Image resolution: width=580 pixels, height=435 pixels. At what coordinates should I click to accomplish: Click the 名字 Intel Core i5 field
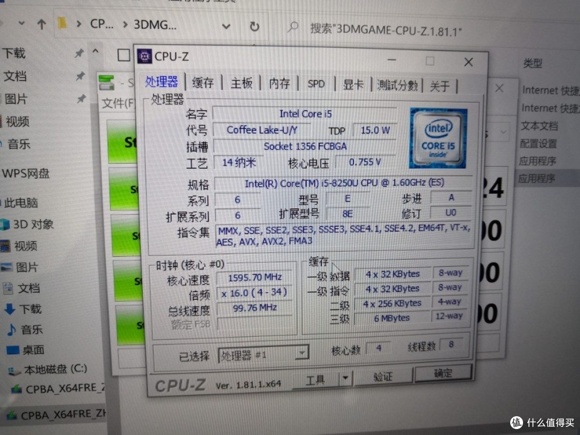coord(305,113)
